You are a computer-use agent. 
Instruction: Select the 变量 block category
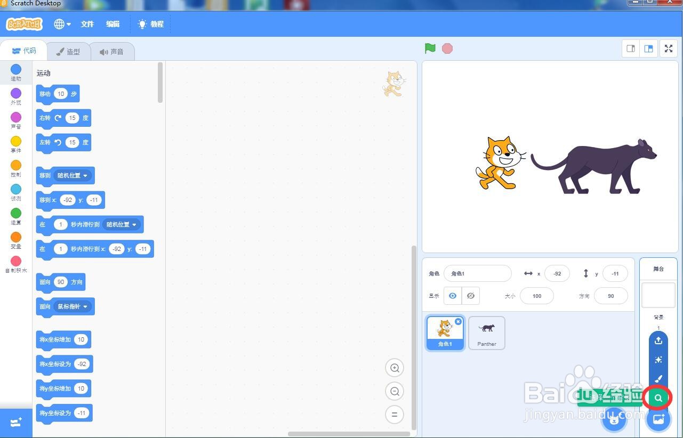click(16, 241)
